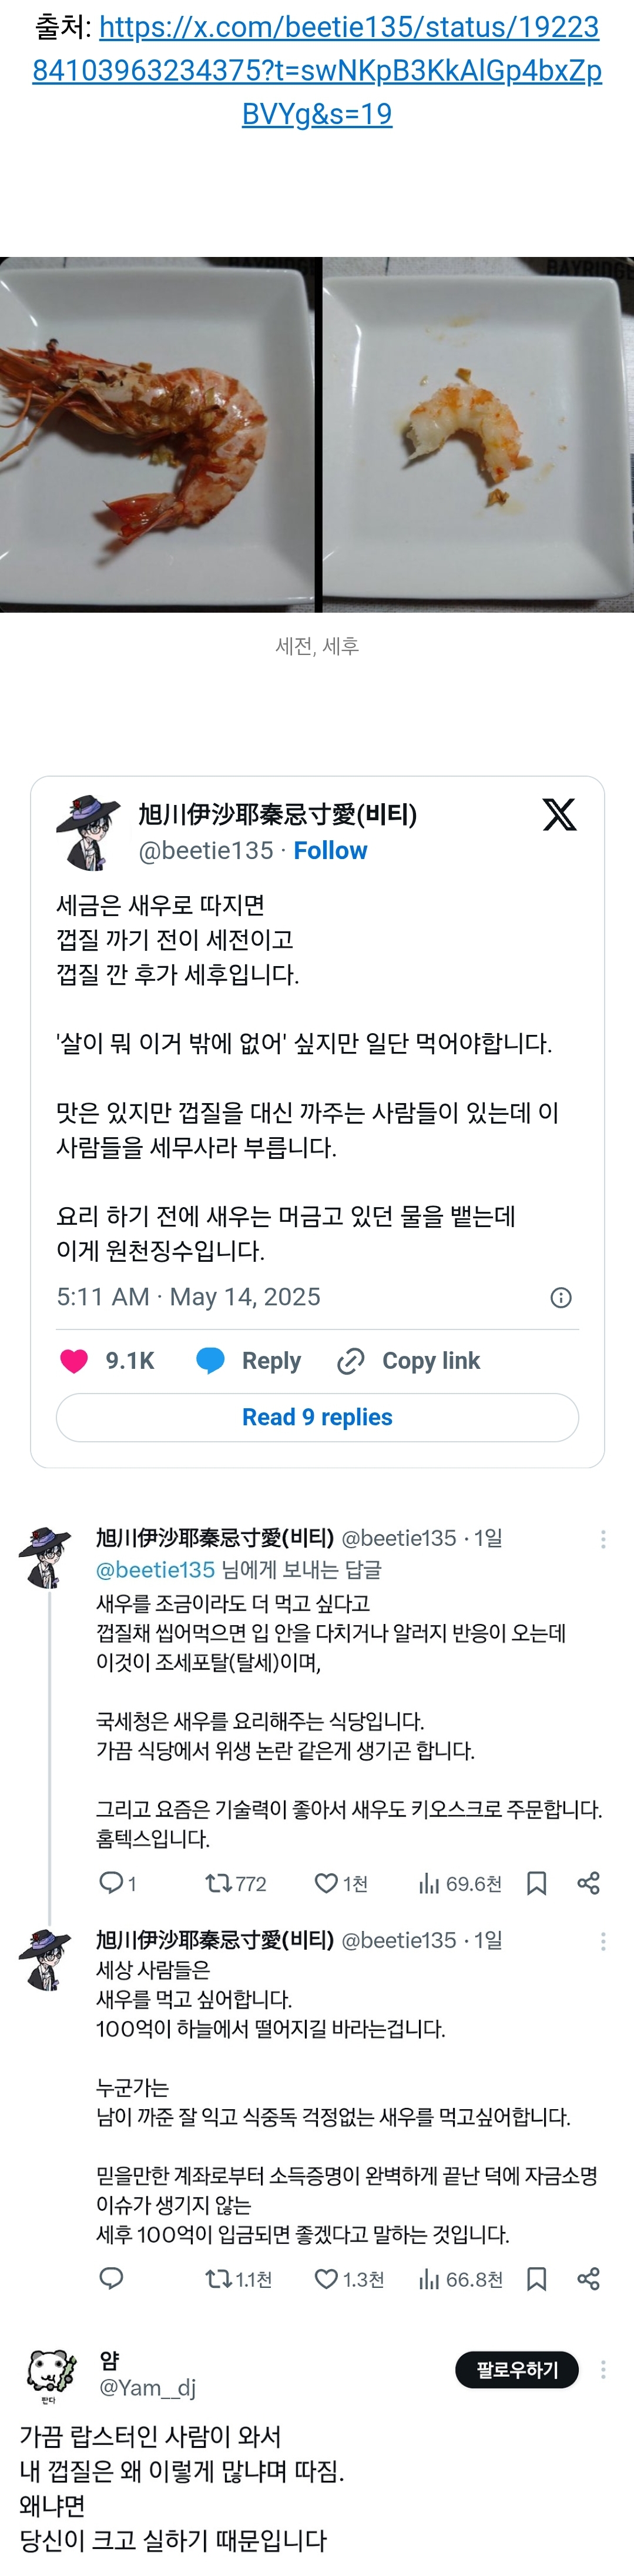Screen dimensions: 634x2576
Task: Open more options on second reply
Action: coord(603,1941)
